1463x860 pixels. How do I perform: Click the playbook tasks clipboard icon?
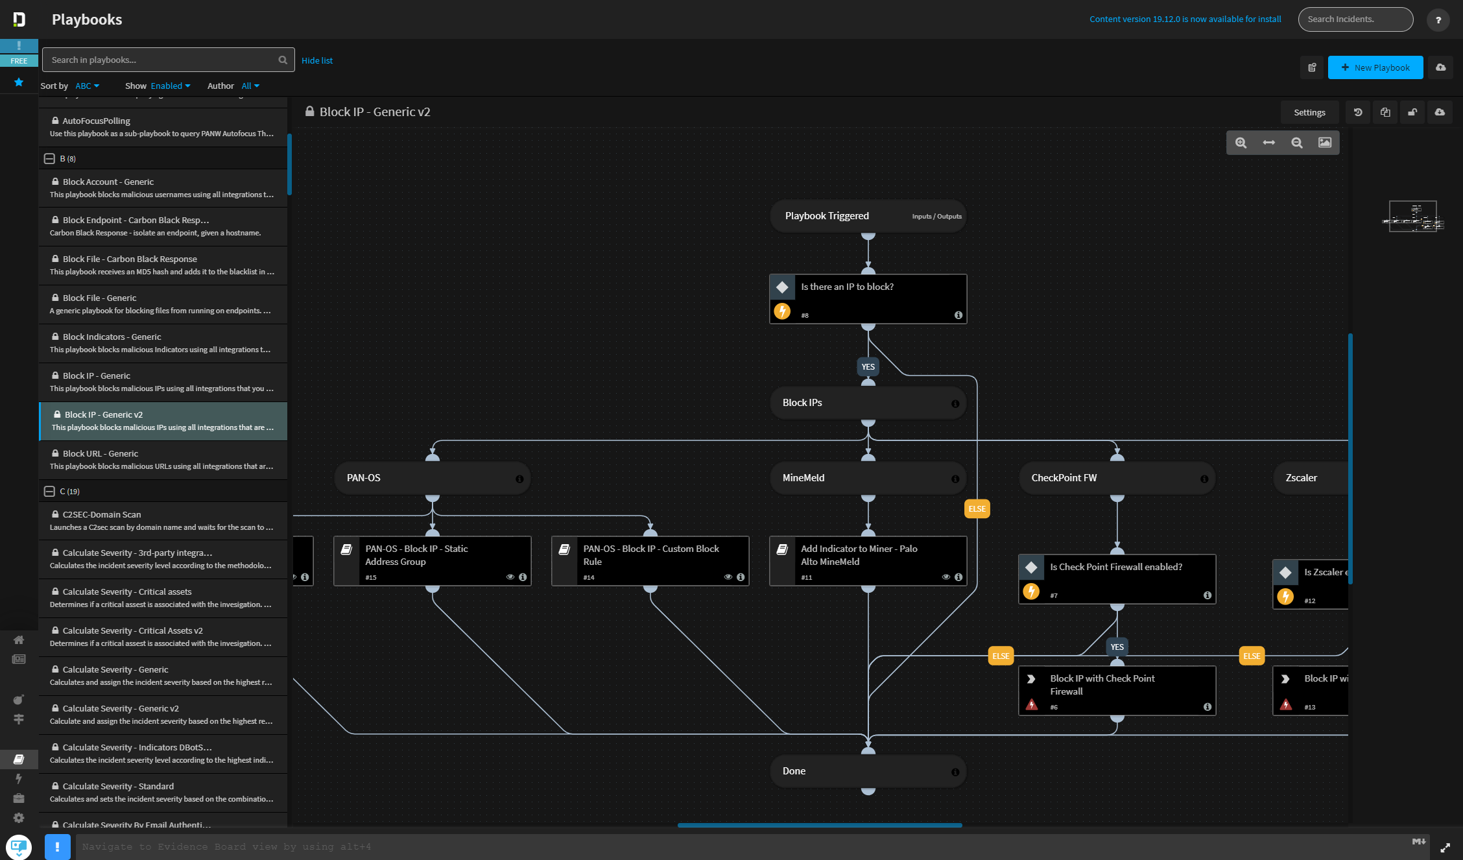click(x=1312, y=67)
